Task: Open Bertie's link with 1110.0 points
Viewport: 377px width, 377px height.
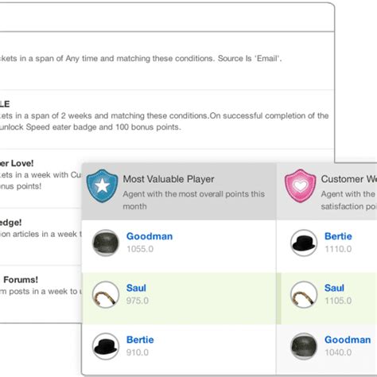Action: [x=338, y=236]
